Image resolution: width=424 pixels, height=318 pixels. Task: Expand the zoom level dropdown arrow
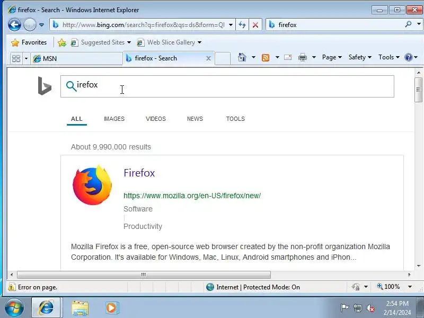(410, 287)
